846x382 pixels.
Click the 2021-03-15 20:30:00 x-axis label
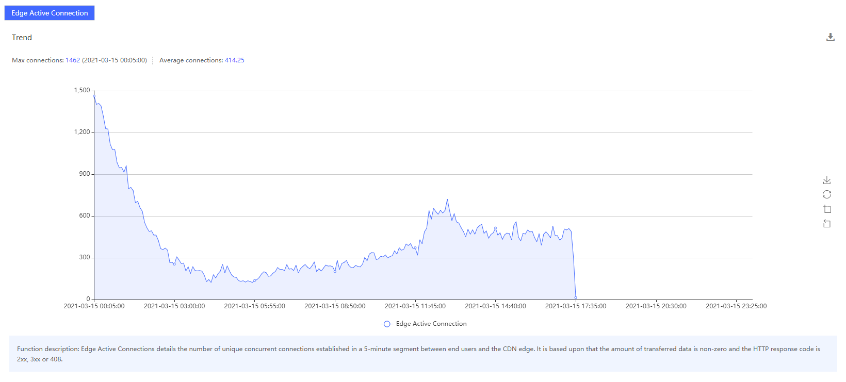pyautogui.click(x=656, y=306)
